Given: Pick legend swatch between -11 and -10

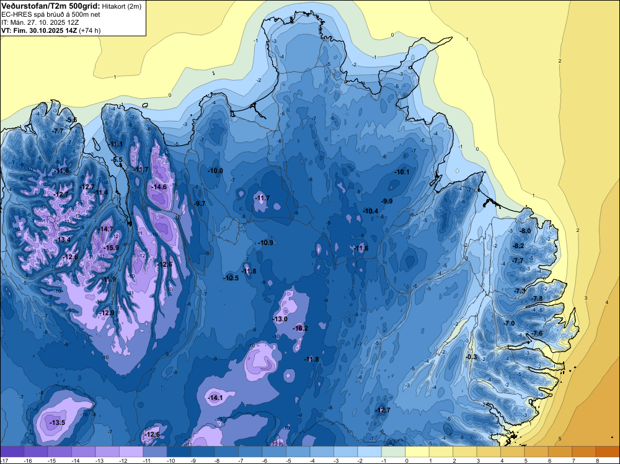Looking at the screenshot, I should point(155,452).
